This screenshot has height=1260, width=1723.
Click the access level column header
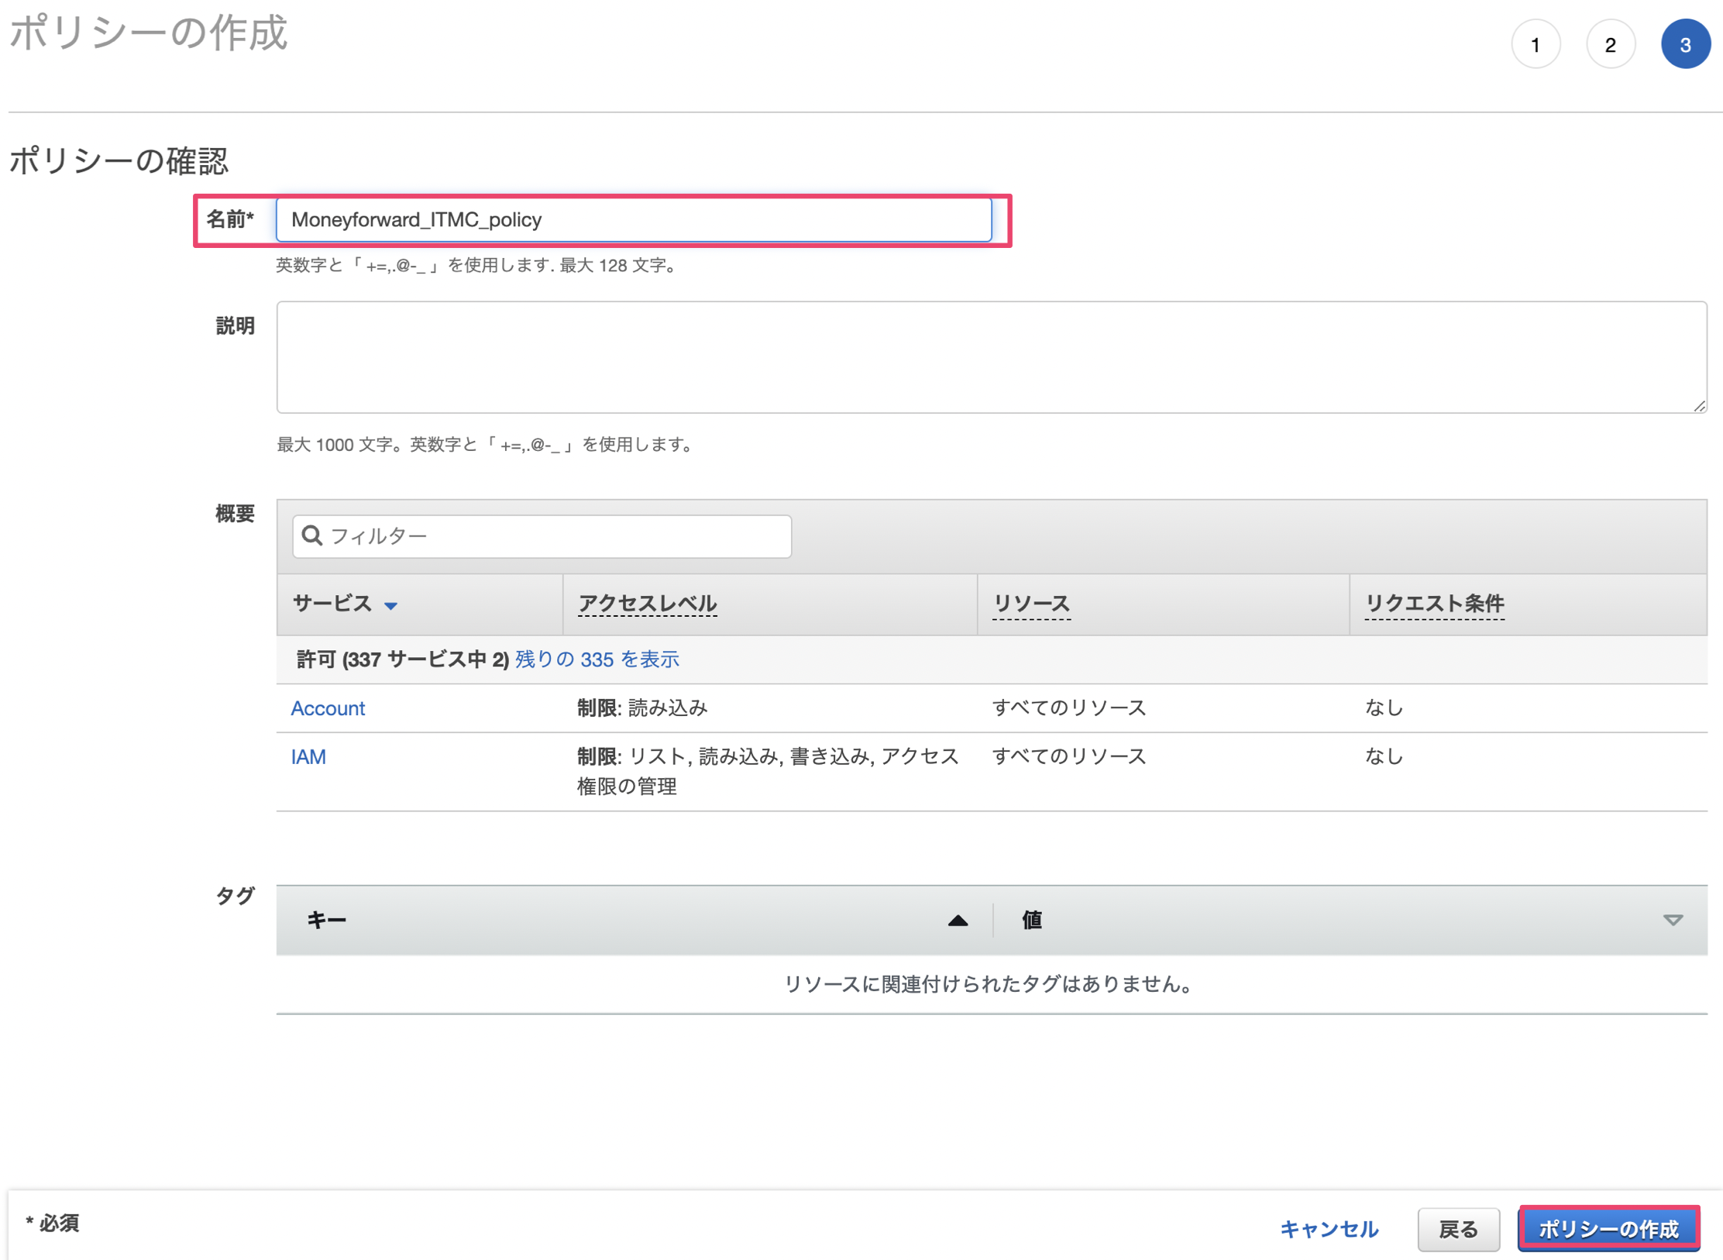pyautogui.click(x=647, y=604)
